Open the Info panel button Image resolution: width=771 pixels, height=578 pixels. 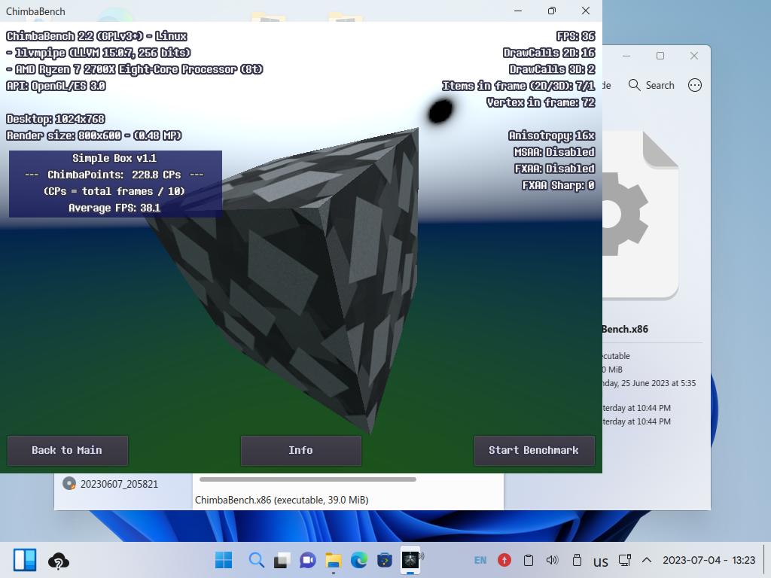coord(301,450)
